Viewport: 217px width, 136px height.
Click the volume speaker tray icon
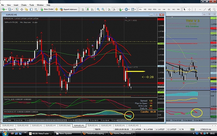tap(207, 133)
